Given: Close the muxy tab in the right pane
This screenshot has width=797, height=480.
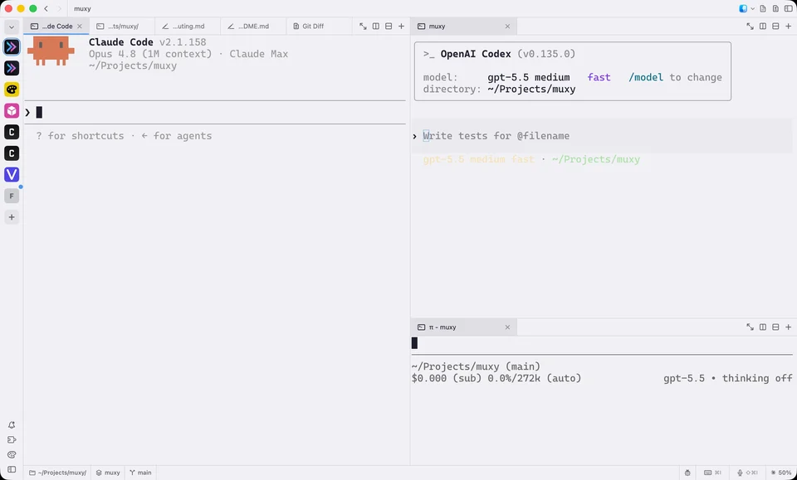Looking at the screenshot, I should click(507, 27).
